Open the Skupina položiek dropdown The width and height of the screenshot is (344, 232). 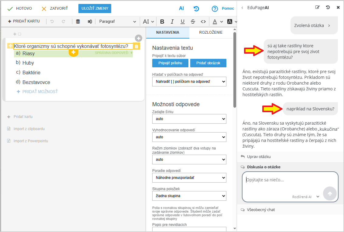[189, 196]
